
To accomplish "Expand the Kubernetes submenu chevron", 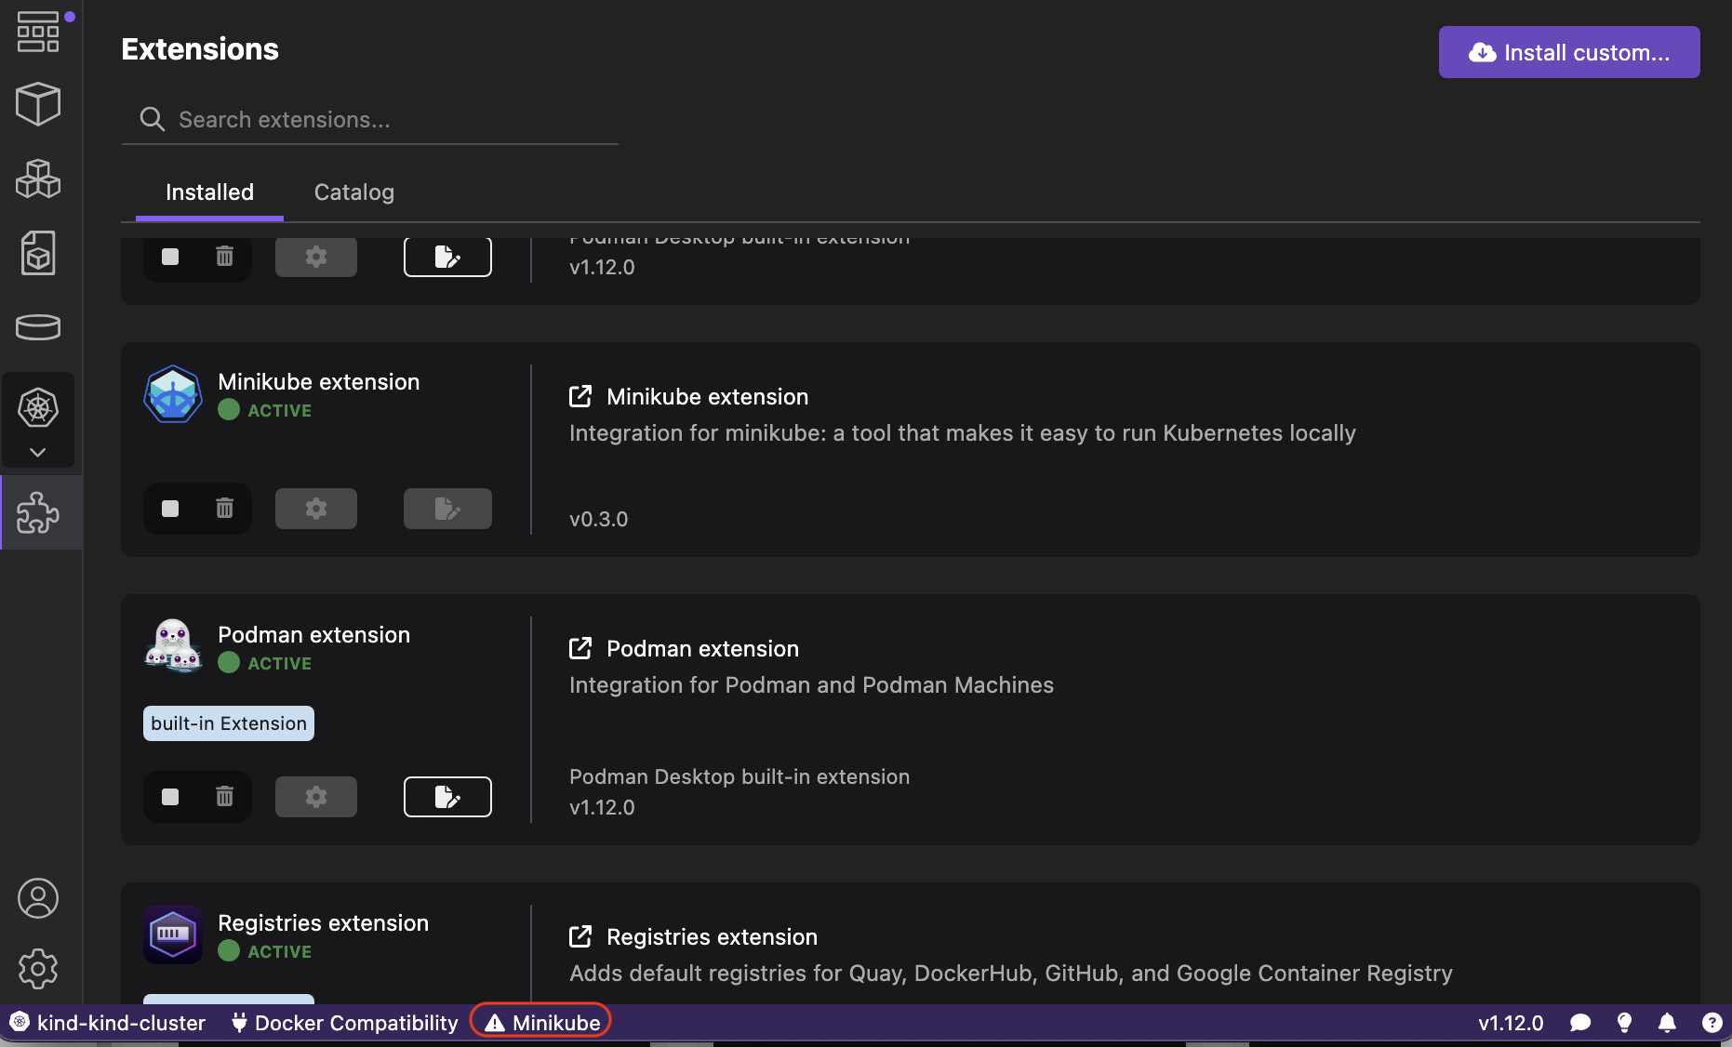I will pos(38,452).
